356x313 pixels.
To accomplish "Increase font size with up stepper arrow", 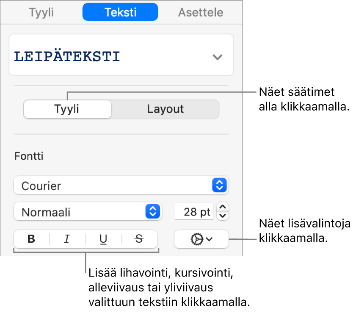I will point(223,207).
